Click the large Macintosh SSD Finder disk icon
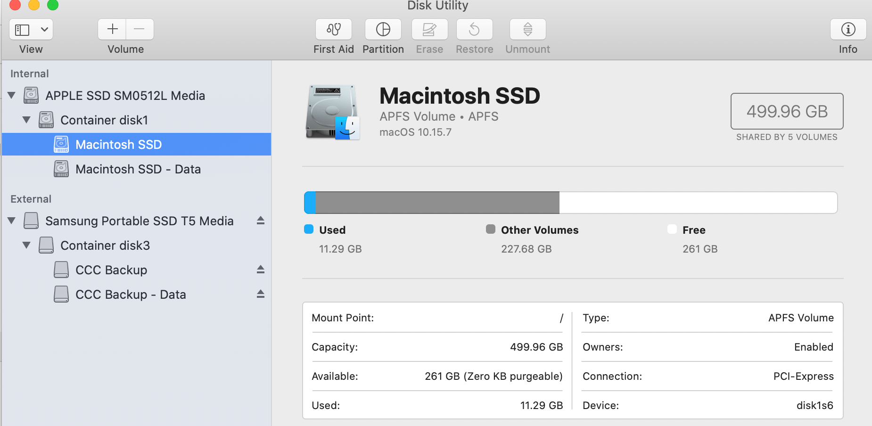The height and width of the screenshot is (426, 872). [x=333, y=112]
